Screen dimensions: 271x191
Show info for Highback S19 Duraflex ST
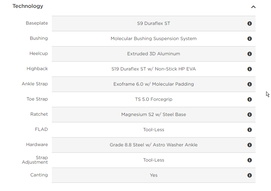click(250, 69)
